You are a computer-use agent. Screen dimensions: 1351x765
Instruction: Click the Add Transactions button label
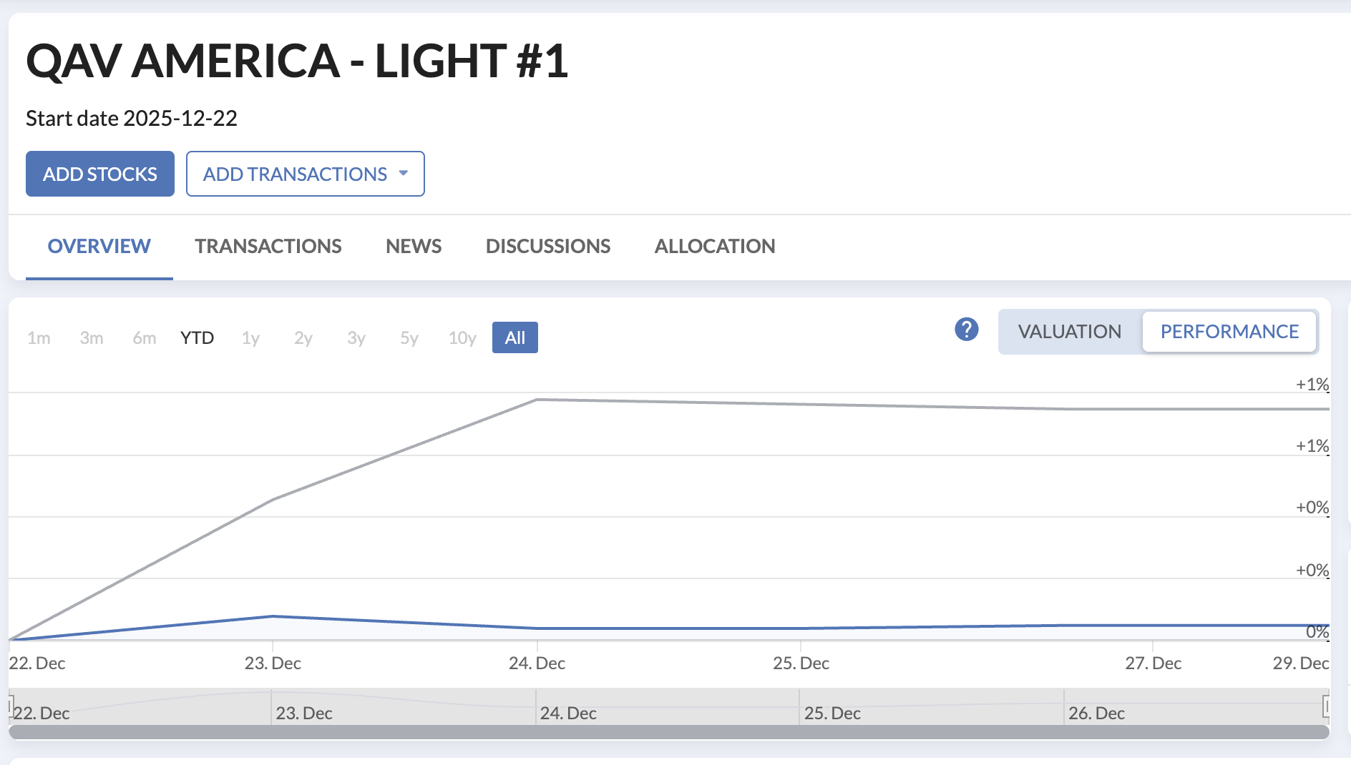point(295,174)
